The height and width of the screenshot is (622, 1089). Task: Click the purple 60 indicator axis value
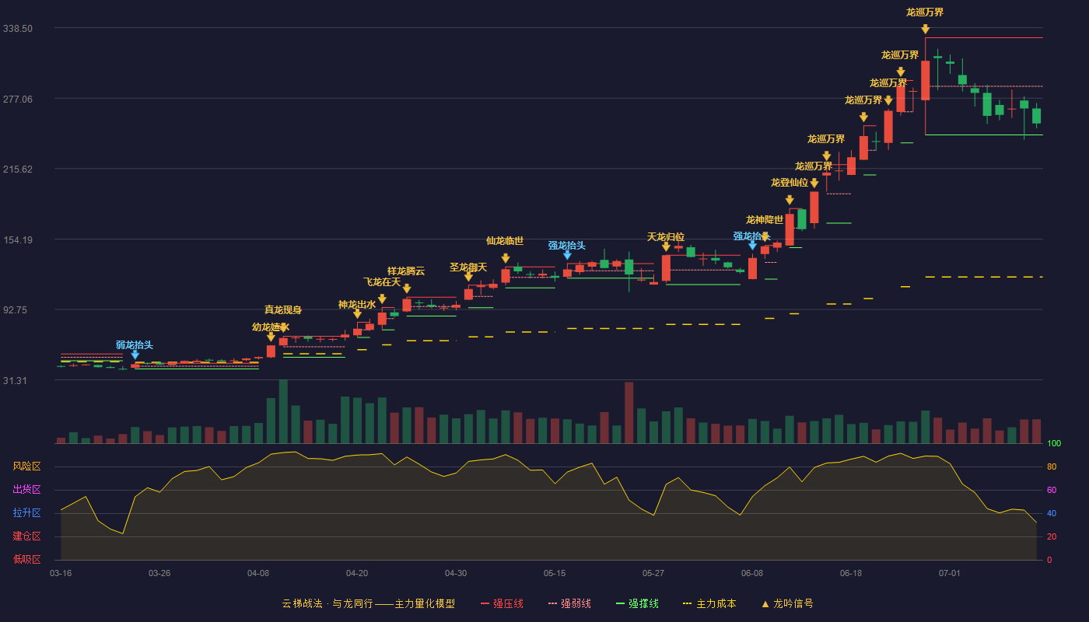(x=1052, y=490)
